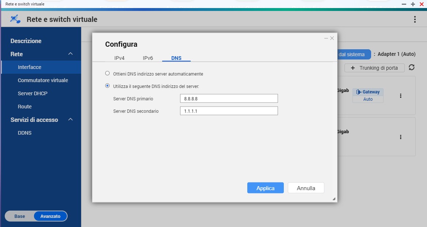Open options menu for second adapter
The width and height of the screenshot is (427, 227).
tap(401, 137)
